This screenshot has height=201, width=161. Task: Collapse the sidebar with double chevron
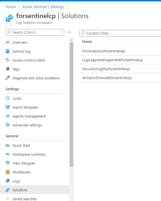coord(69,32)
